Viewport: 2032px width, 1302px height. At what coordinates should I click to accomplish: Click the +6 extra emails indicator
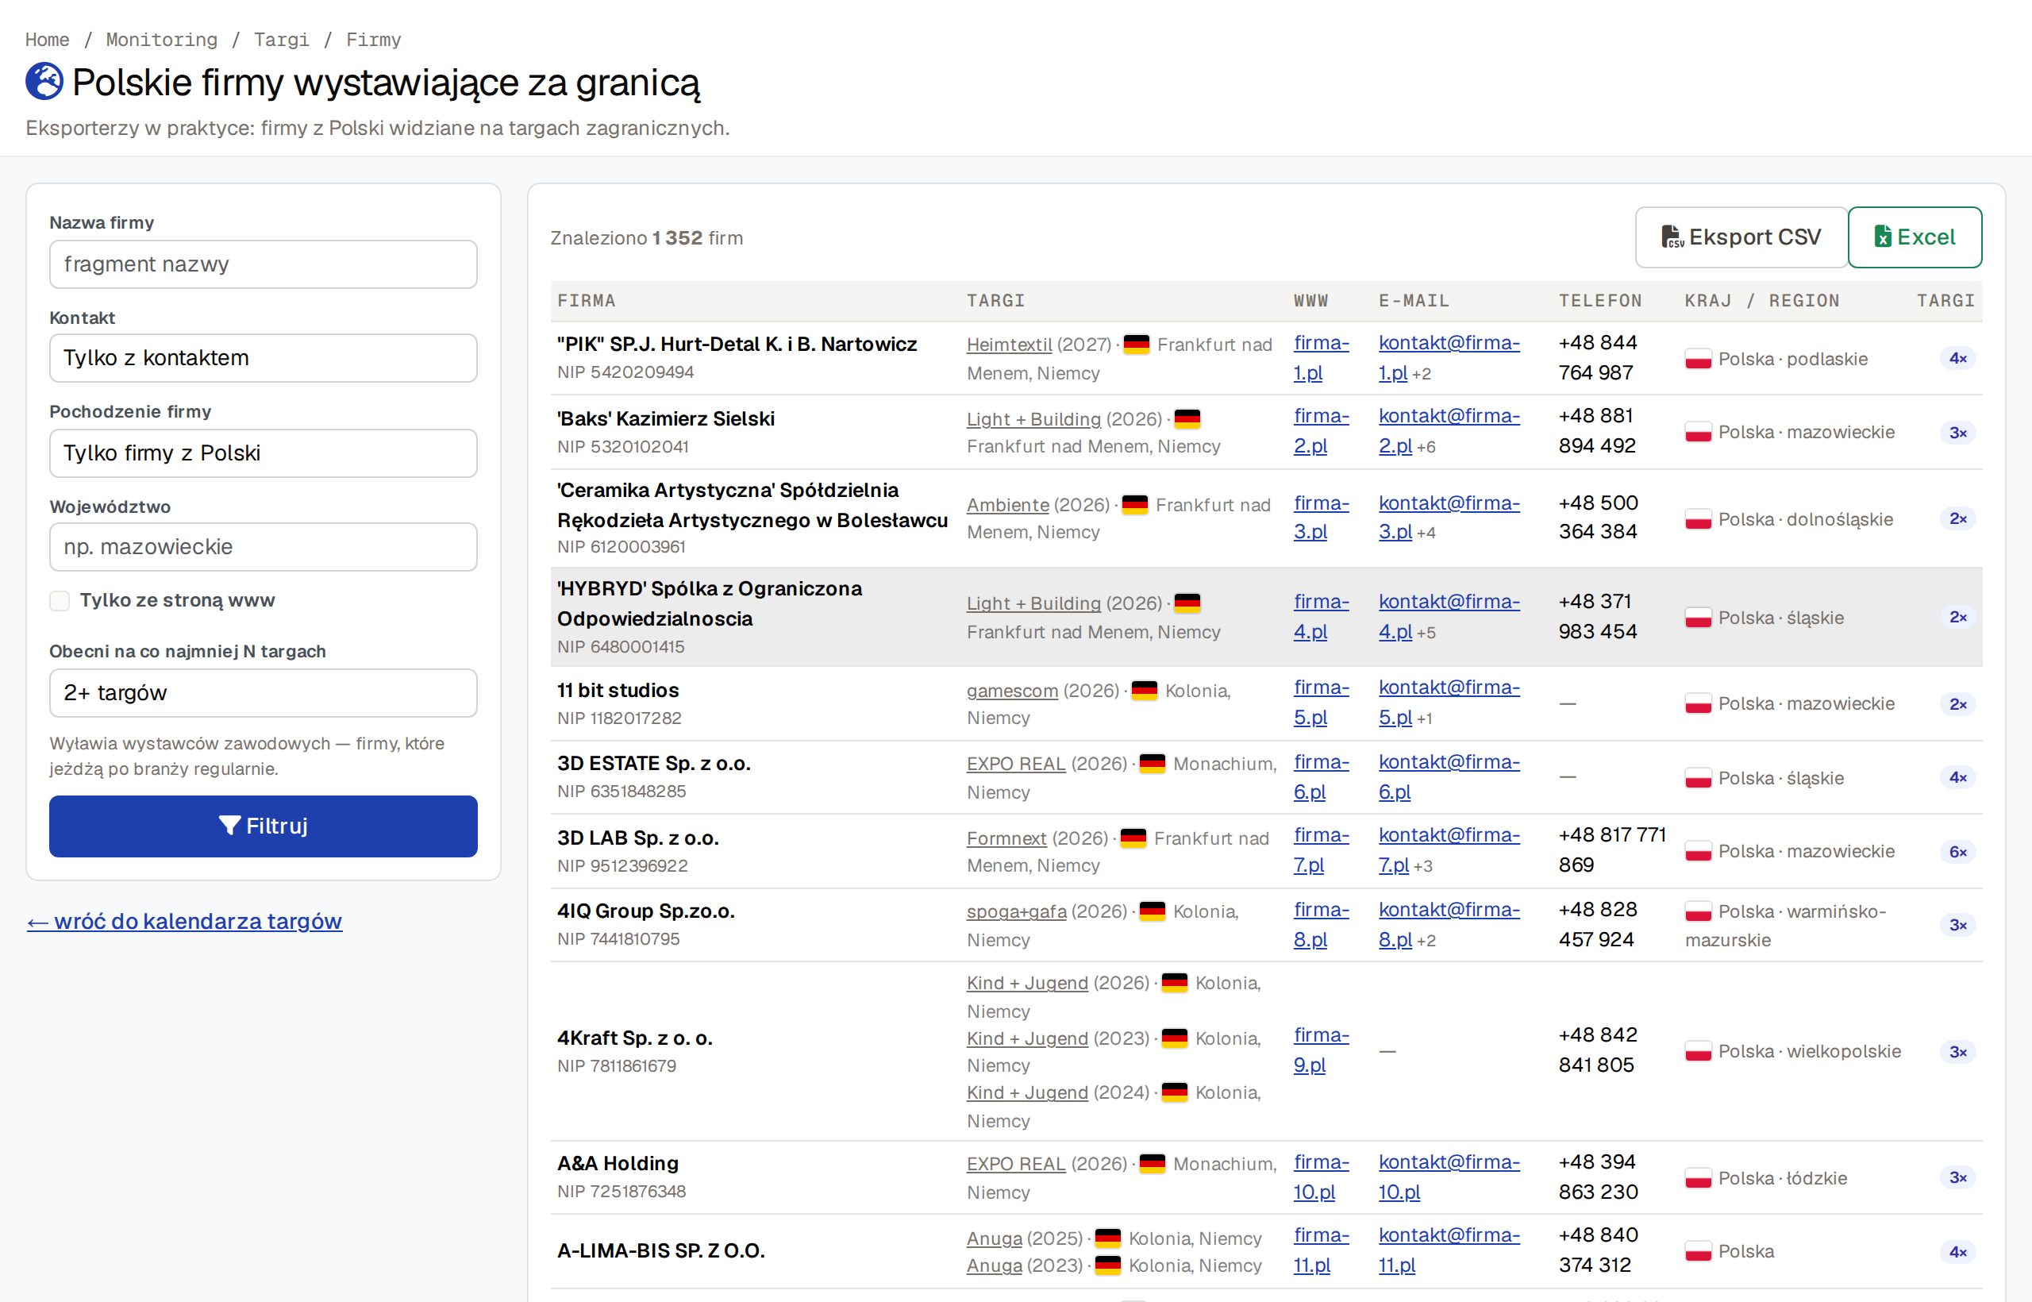1426,447
